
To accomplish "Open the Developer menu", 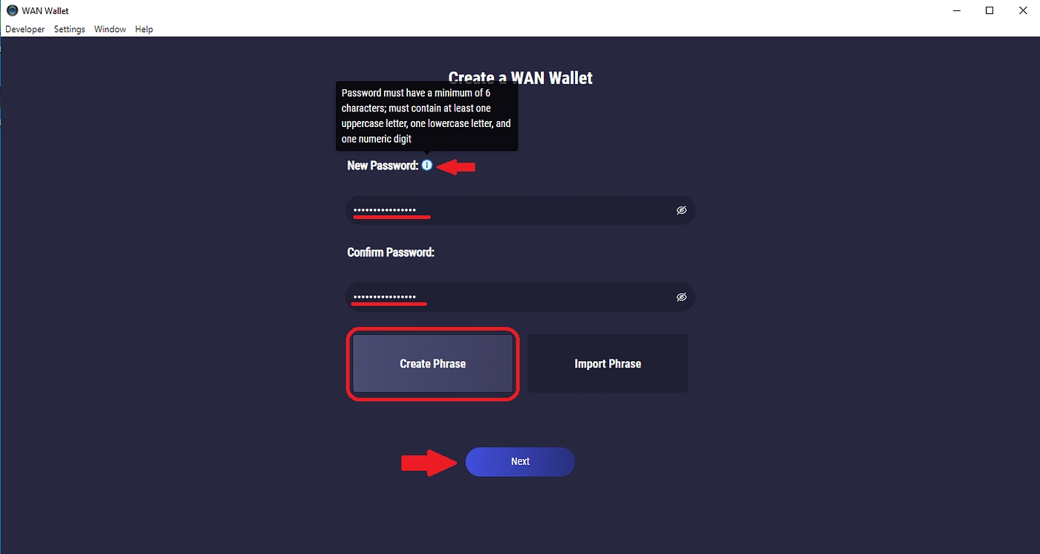I will [x=25, y=29].
